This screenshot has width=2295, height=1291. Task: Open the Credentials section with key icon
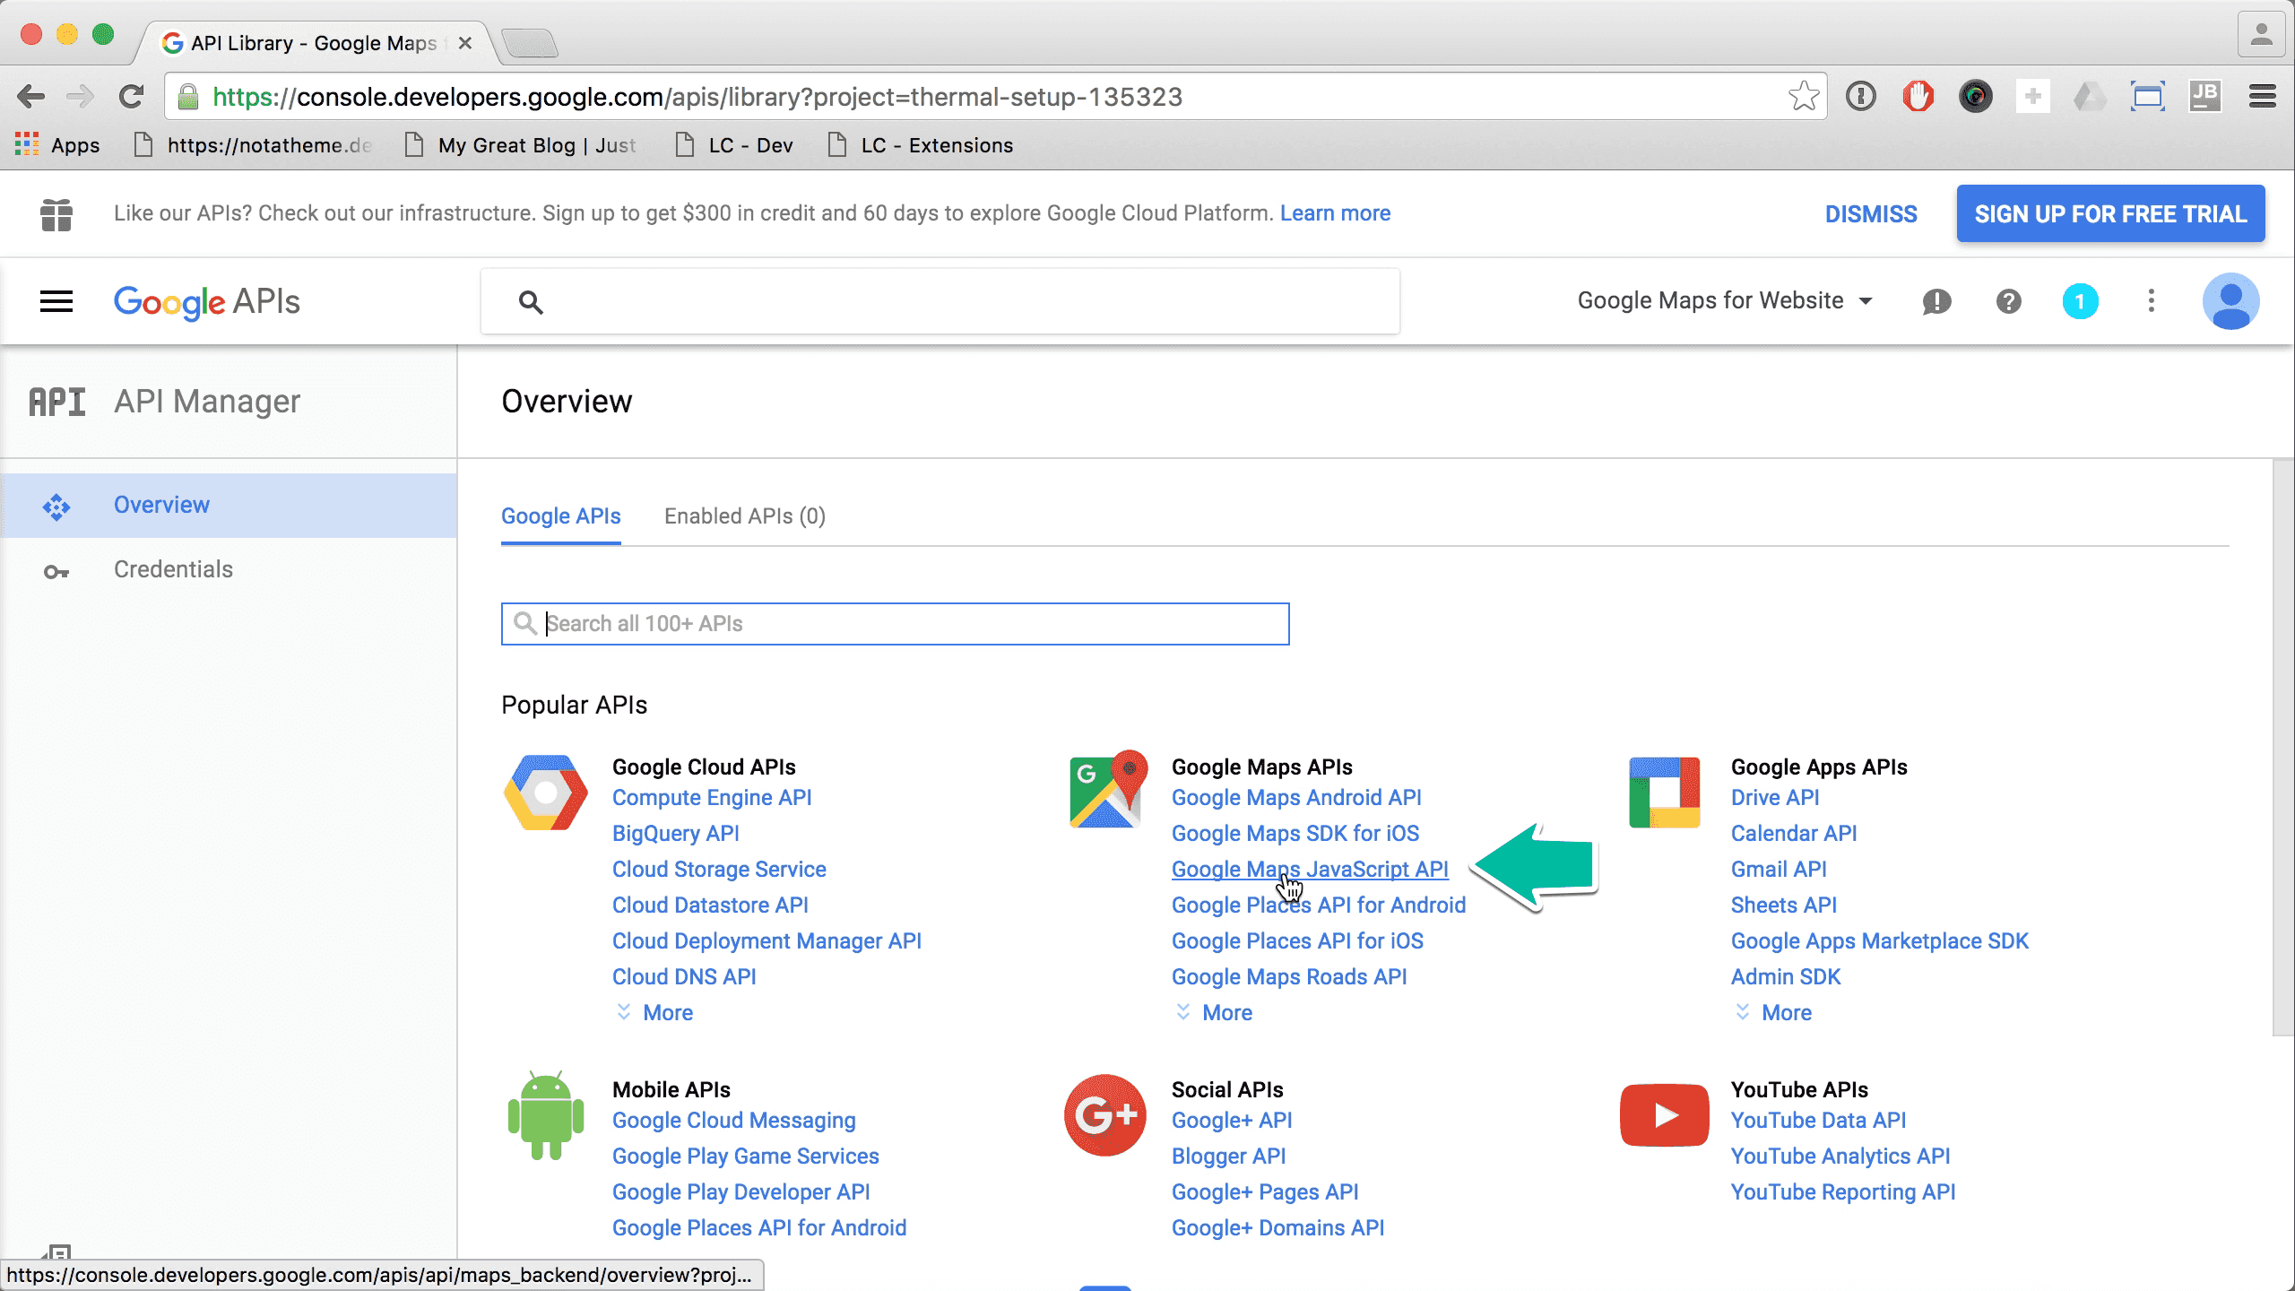(x=172, y=568)
